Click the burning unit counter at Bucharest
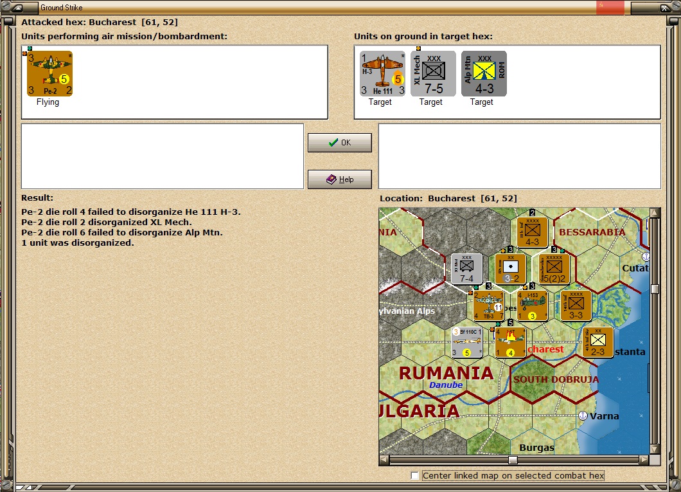 (510, 343)
